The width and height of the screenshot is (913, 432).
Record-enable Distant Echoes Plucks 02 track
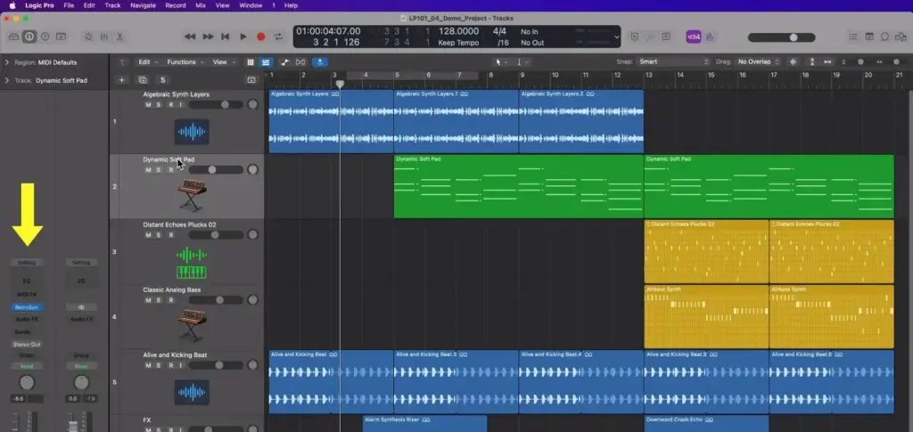(x=170, y=235)
